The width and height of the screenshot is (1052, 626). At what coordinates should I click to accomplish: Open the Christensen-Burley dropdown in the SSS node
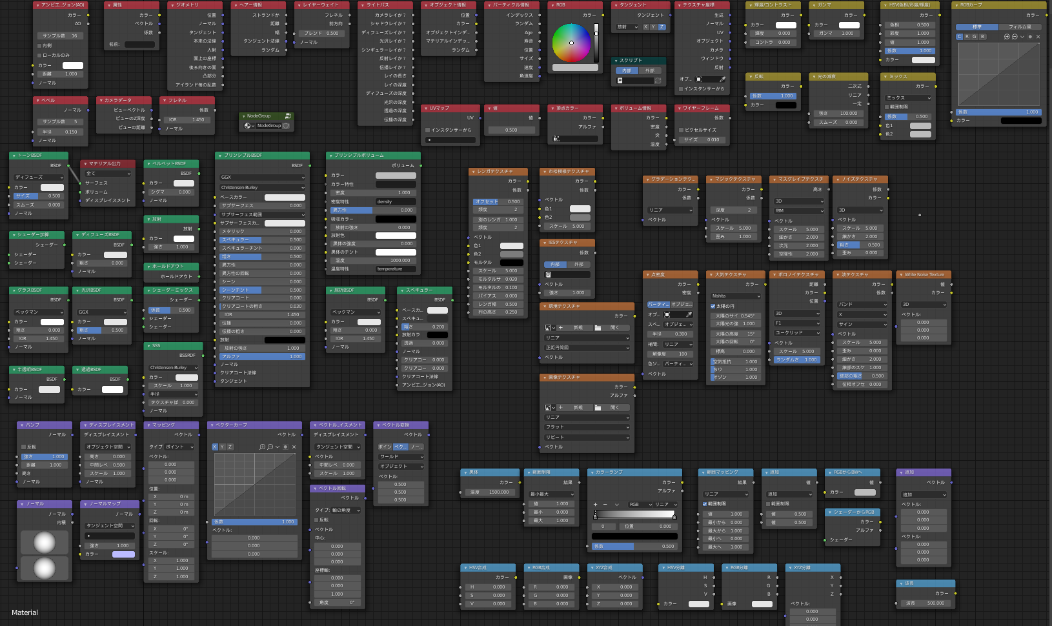(172, 368)
